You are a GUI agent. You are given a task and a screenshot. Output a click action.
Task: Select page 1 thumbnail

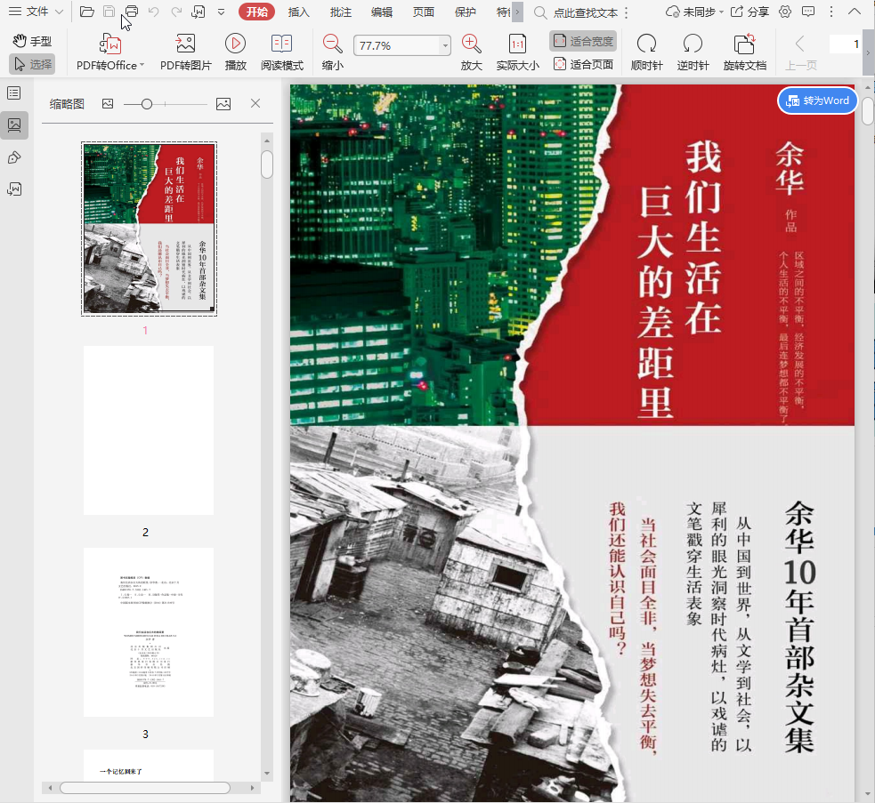point(149,229)
